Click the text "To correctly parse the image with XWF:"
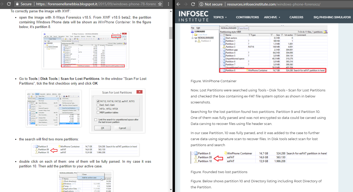Image resolution: width=353 pixels, height=192 pixels. [x=41, y=11]
